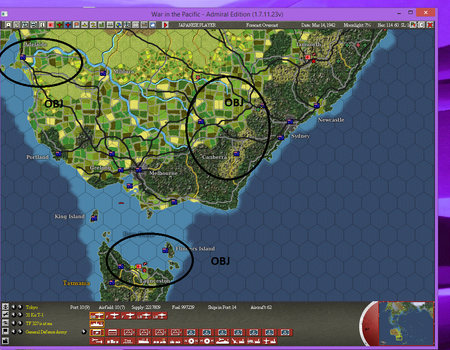
Task: Click the Australian flag on Flinders Island
Action: (165, 250)
